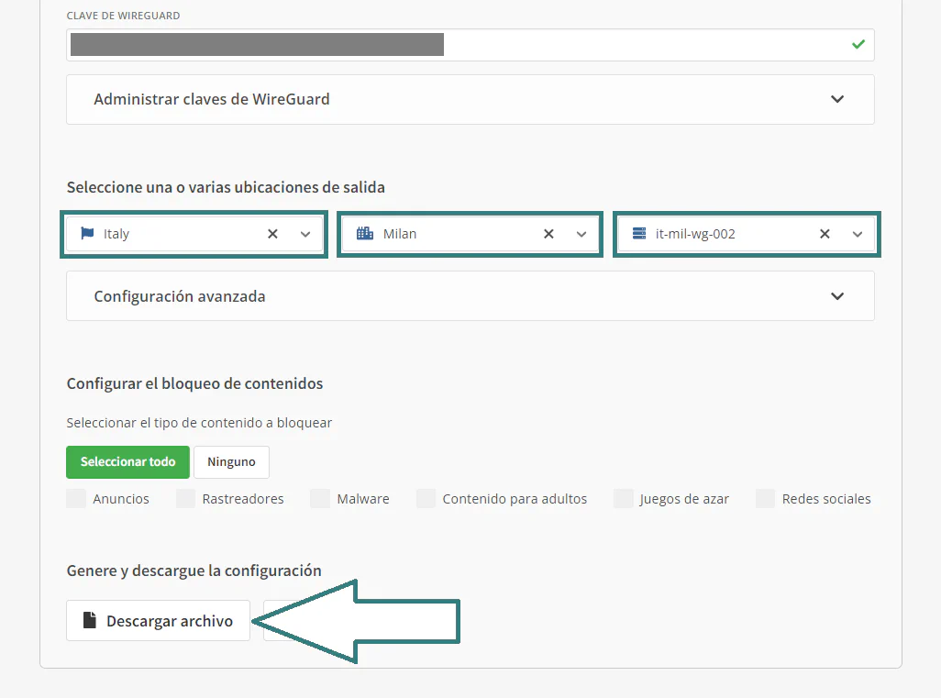
Task: Open the Milan city dropdown arrow
Action: (x=581, y=235)
